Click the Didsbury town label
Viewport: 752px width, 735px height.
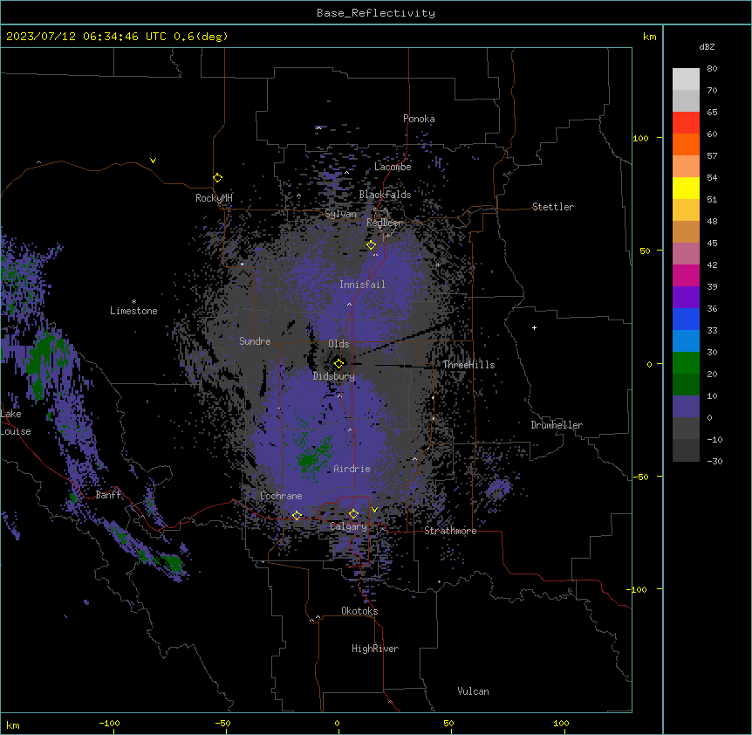tap(334, 376)
